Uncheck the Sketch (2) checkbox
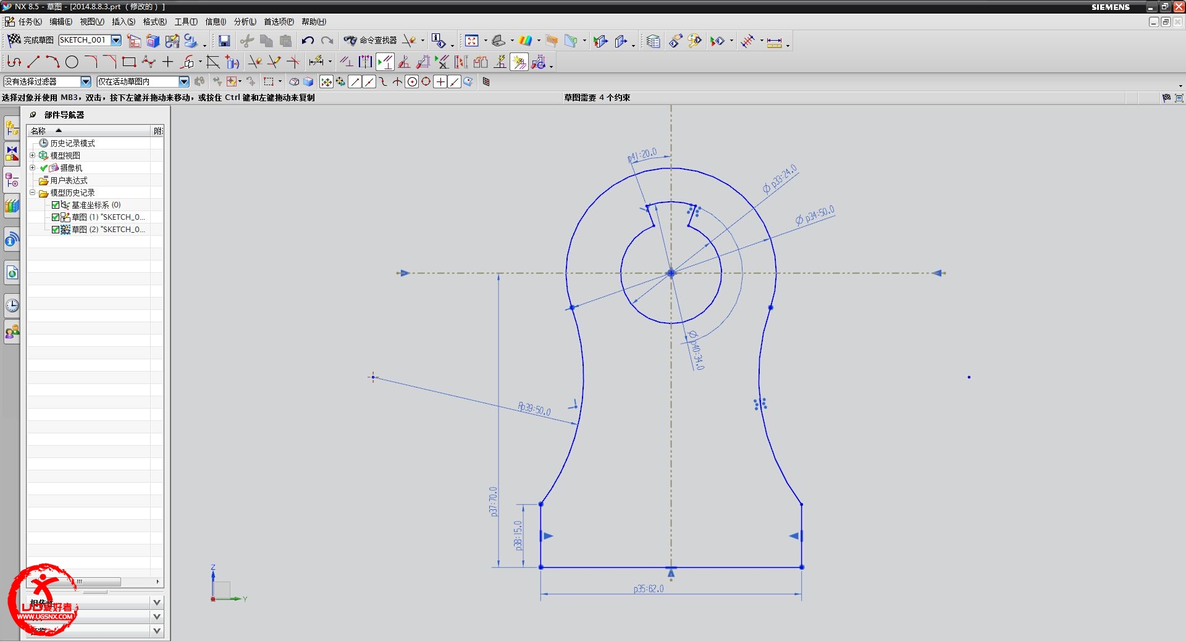Screen dimensions: 1186x642 pos(56,230)
